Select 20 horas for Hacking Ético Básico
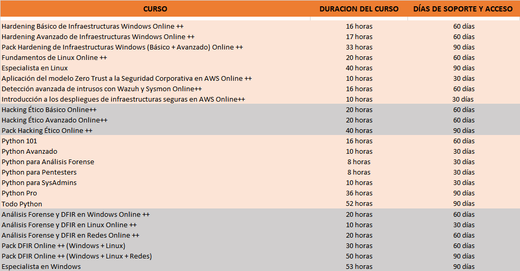 (359, 110)
